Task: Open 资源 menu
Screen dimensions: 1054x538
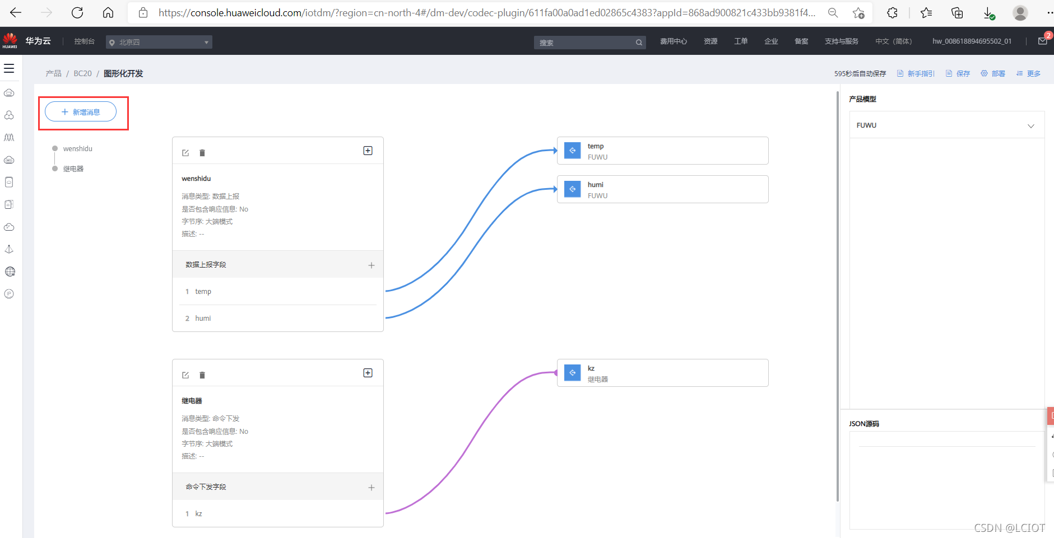Action: [711, 41]
